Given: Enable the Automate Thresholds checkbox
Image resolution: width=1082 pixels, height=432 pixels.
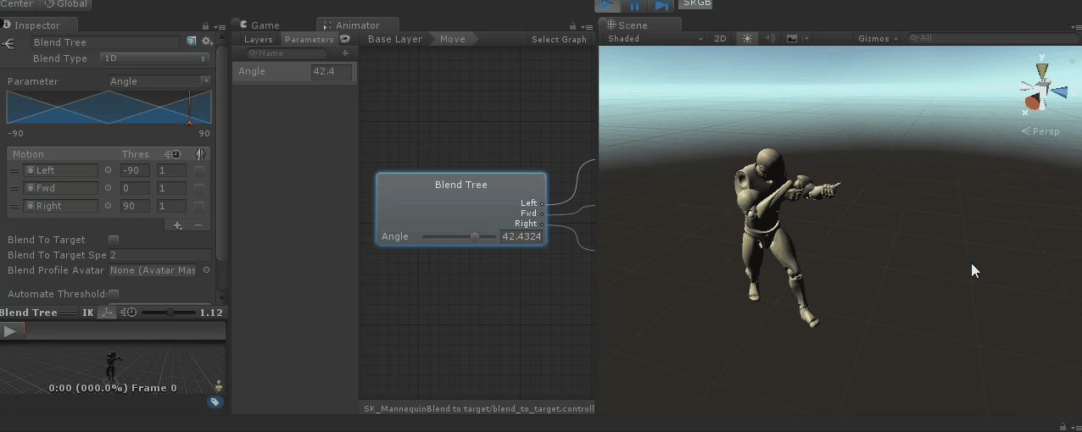Looking at the screenshot, I should coord(114,295).
